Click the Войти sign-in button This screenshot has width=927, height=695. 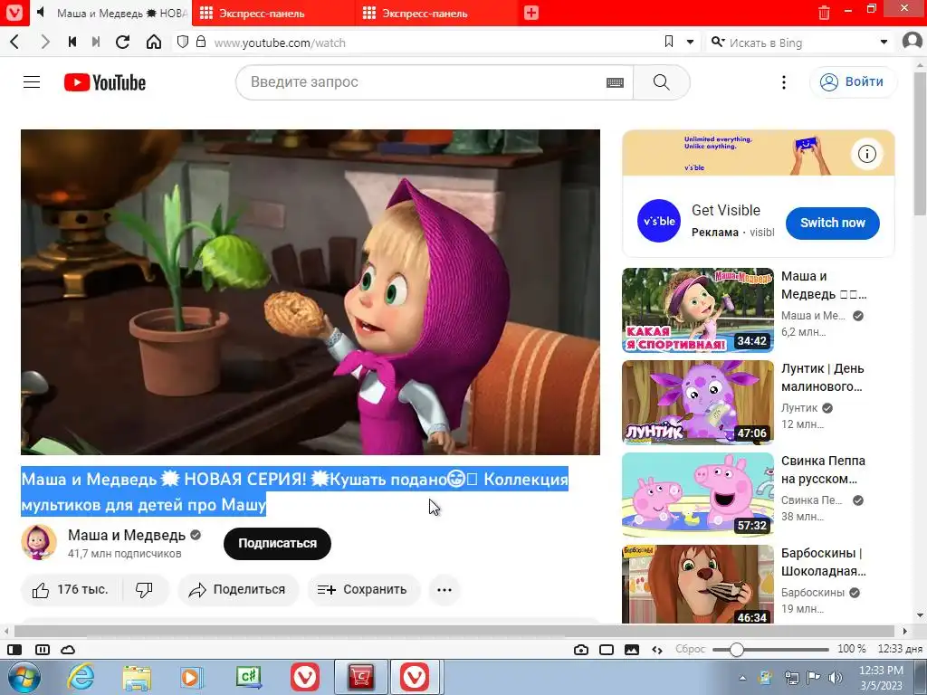pyautogui.click(x=853, y=82)
